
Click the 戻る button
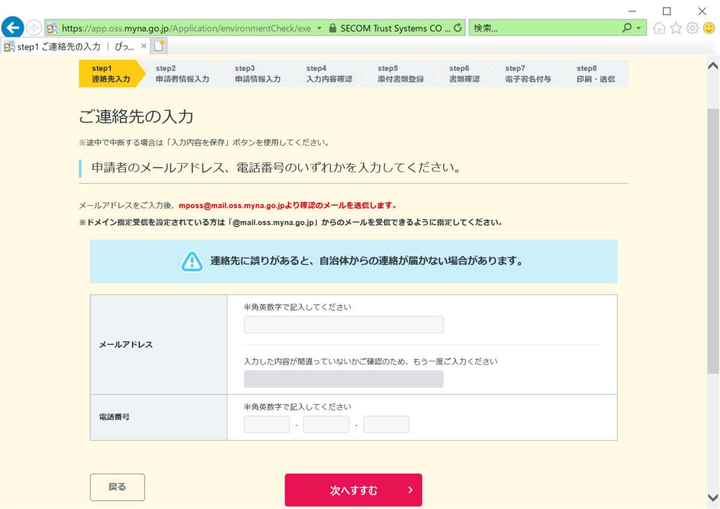[x=118, y=487]
